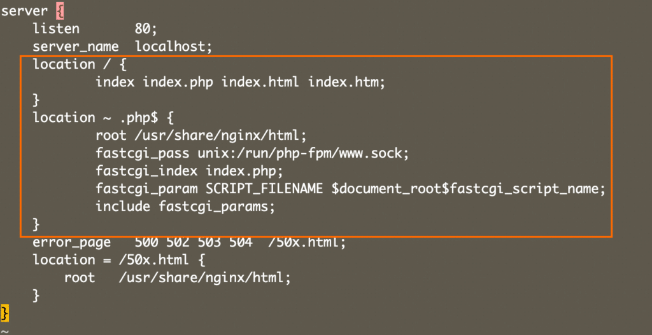Click the tilde empty-line marker at bottom
This screenshot has width=652, height=335.
pyautogui.click(x=4, y=332)
